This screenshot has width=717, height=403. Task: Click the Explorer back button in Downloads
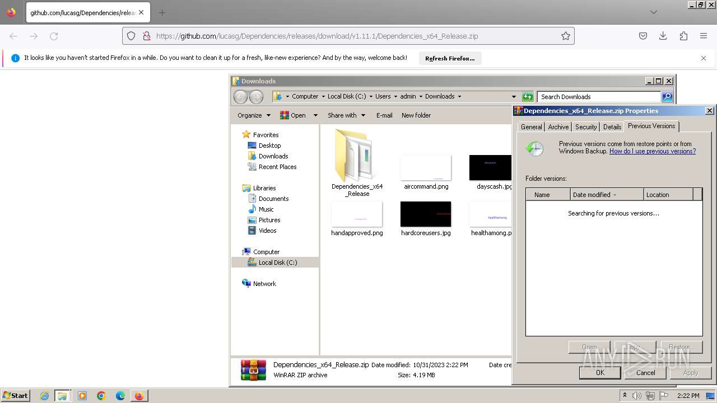[x=240, y=97]
